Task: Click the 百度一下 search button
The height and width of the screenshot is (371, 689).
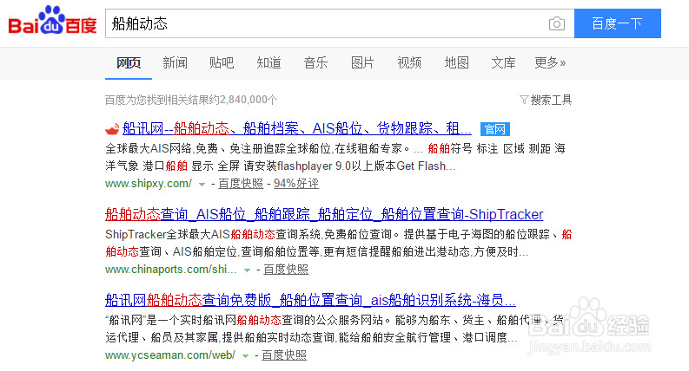Action: coord(618,23)
